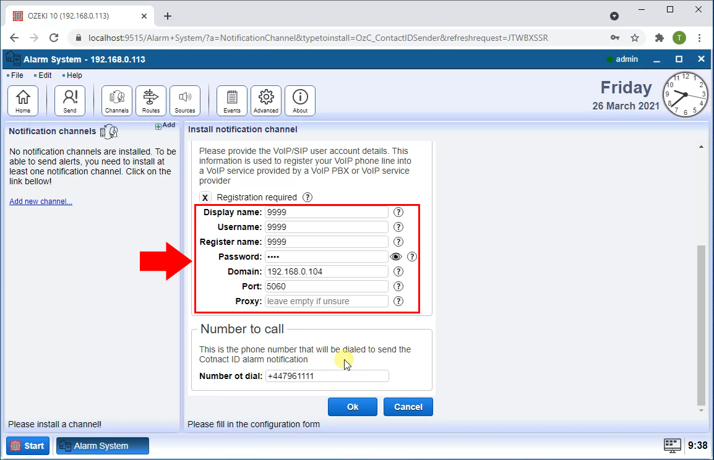
Task: Open the About info icon
Action: pyautogui.click(x=300, y=101)
